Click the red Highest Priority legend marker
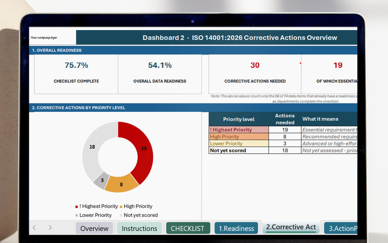Screen dimensions: 388x243 [77, 207]
